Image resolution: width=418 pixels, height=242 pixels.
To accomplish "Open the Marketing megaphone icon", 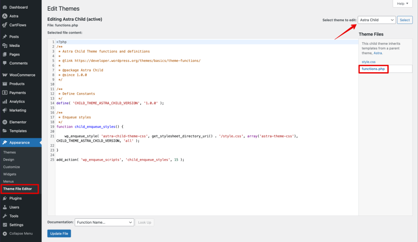I will [x=7, y=110].
